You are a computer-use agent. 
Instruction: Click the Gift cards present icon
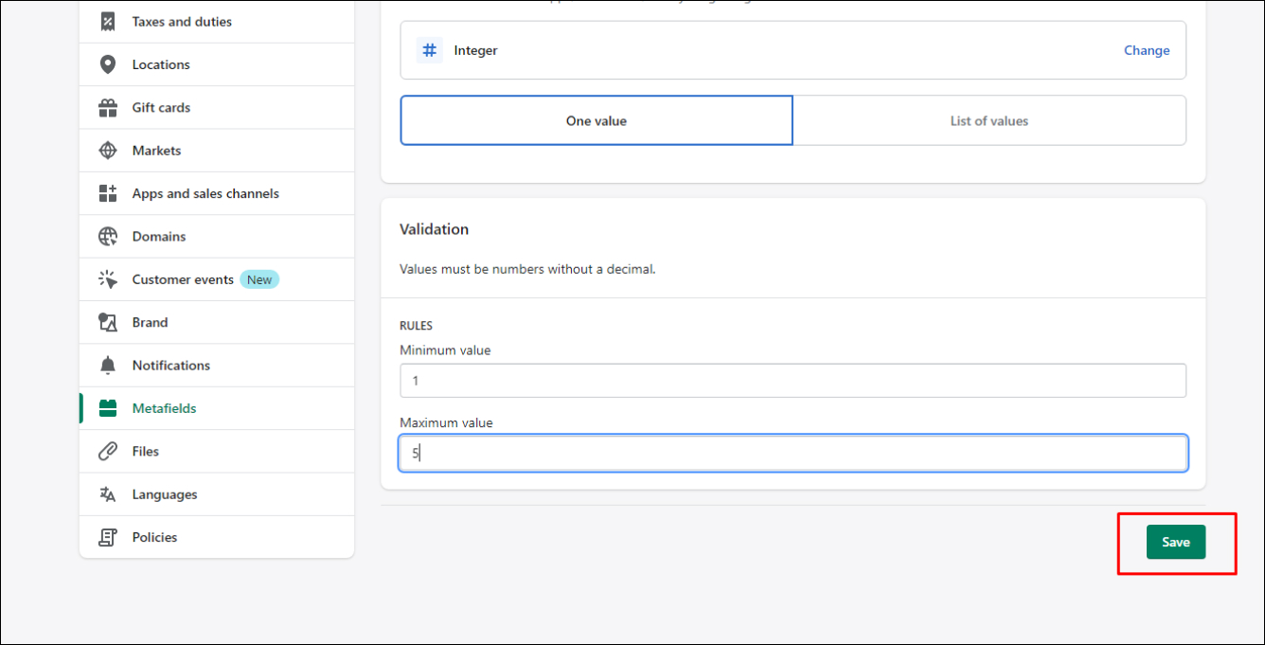[108, 107]
